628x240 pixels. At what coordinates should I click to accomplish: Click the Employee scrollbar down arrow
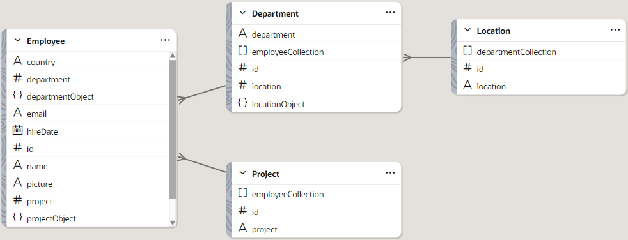pos(173,223)
